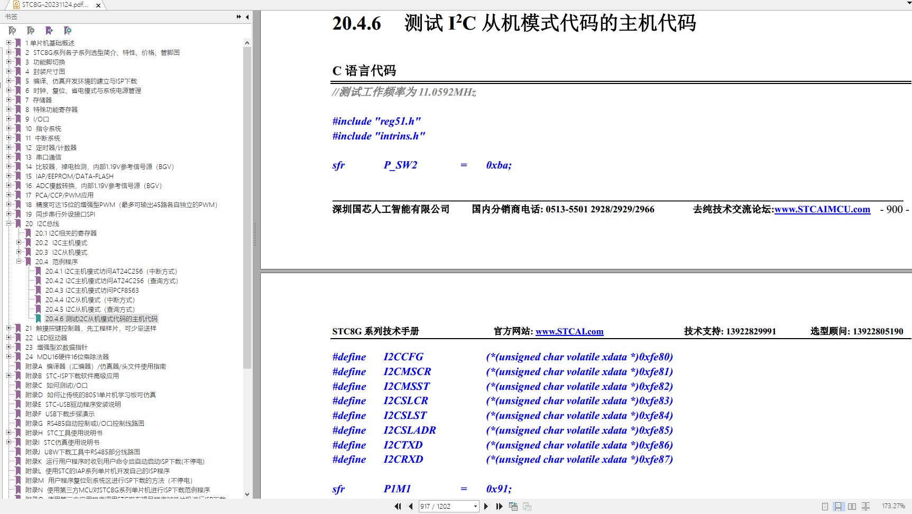Screen dimensions: 912x514
Task: Open the page number dropdown
Action: click(x=475, y=506)
